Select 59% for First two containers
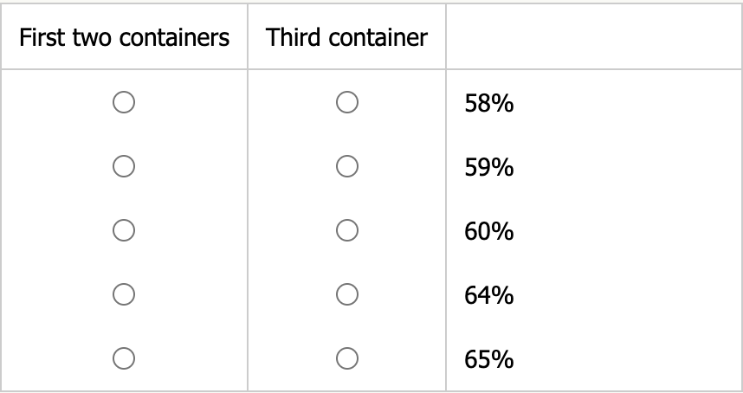The width and height of the screenshot is (743, 393). tap(123, 165)
